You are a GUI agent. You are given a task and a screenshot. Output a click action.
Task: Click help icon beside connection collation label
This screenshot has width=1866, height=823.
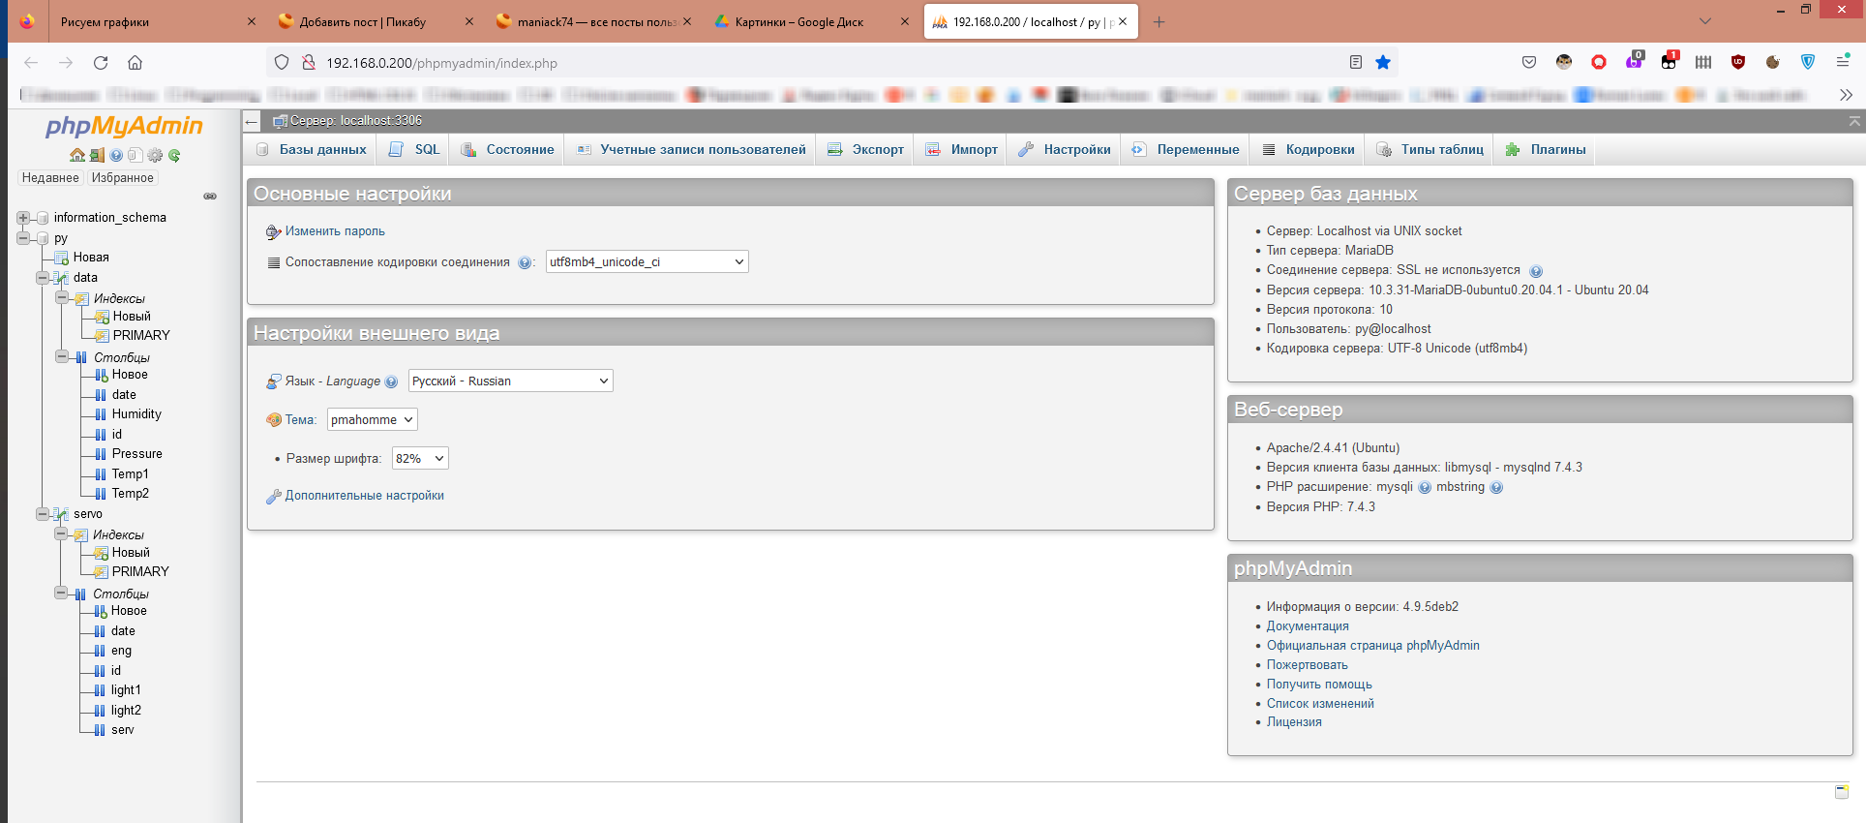[525, 262]
